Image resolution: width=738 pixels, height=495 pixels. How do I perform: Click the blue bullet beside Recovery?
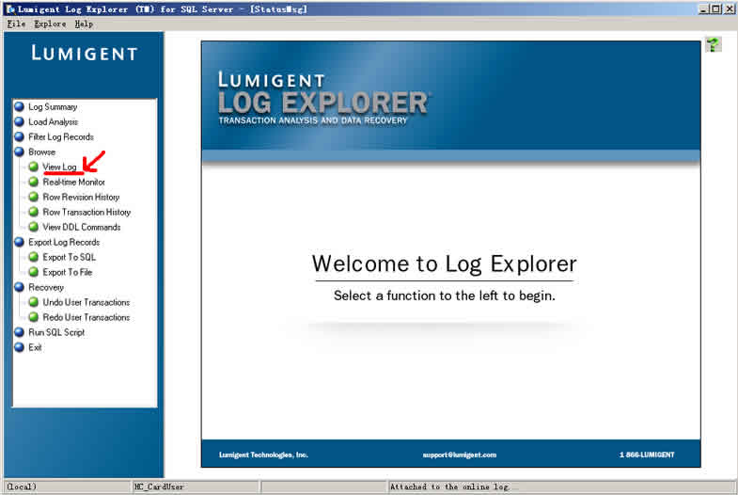click(20, 287)
